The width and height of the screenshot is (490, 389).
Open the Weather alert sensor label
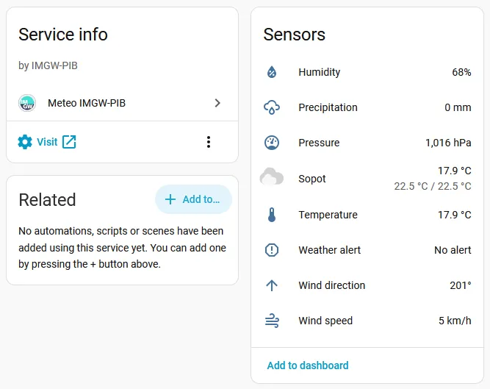(x=329, y=250)
